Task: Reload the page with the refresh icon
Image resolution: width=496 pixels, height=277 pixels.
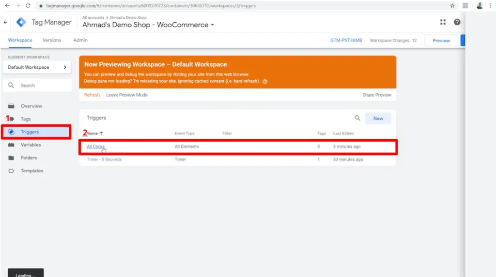Action: (x=28, y=6)
